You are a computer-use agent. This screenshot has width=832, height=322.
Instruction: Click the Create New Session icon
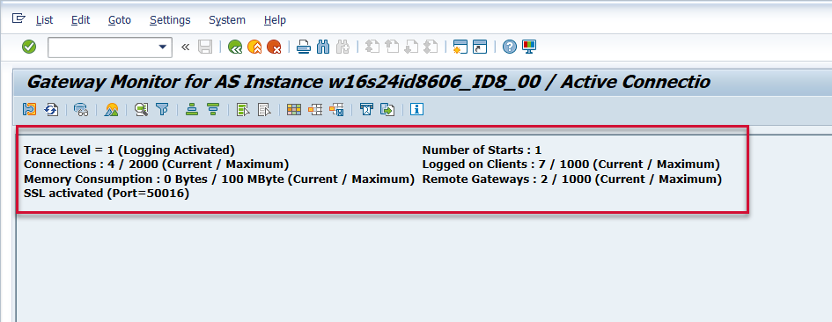pyautogui.click(x=460, y=47)
